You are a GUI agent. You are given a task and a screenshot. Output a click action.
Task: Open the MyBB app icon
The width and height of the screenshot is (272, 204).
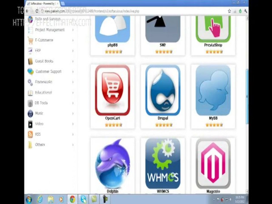point(213,90)
